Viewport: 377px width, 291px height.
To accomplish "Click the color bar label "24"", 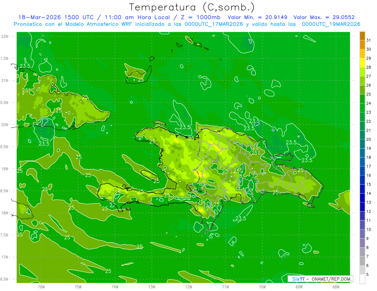I will click(x=369, y=103).
